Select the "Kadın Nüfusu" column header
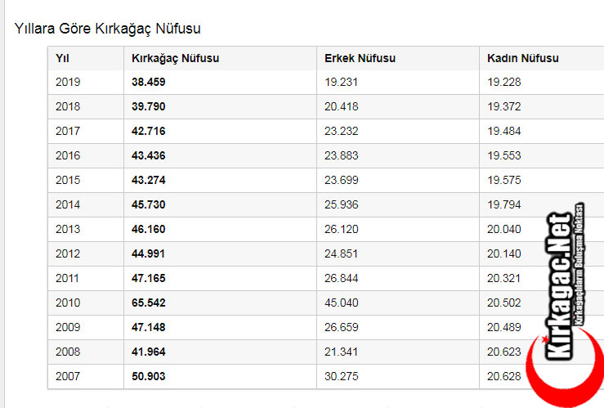The image size is (604, 408). (522, 58)
